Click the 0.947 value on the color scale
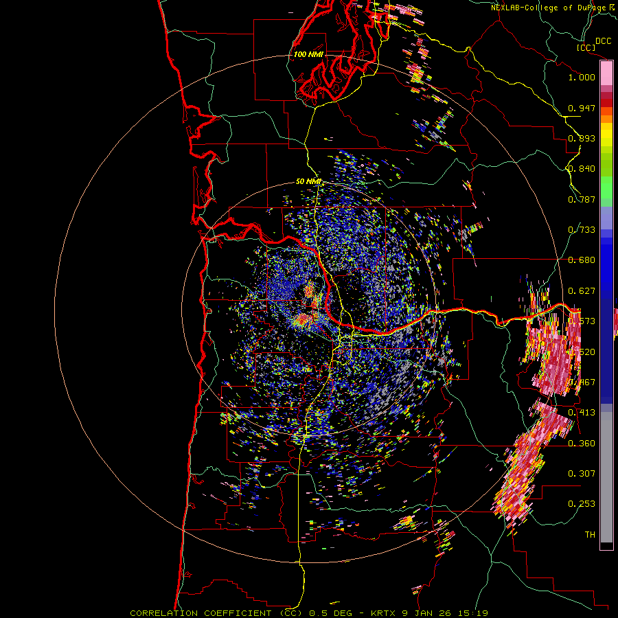Image resolution: width=618 pixels, height=618 pixels. coord(582,108)
